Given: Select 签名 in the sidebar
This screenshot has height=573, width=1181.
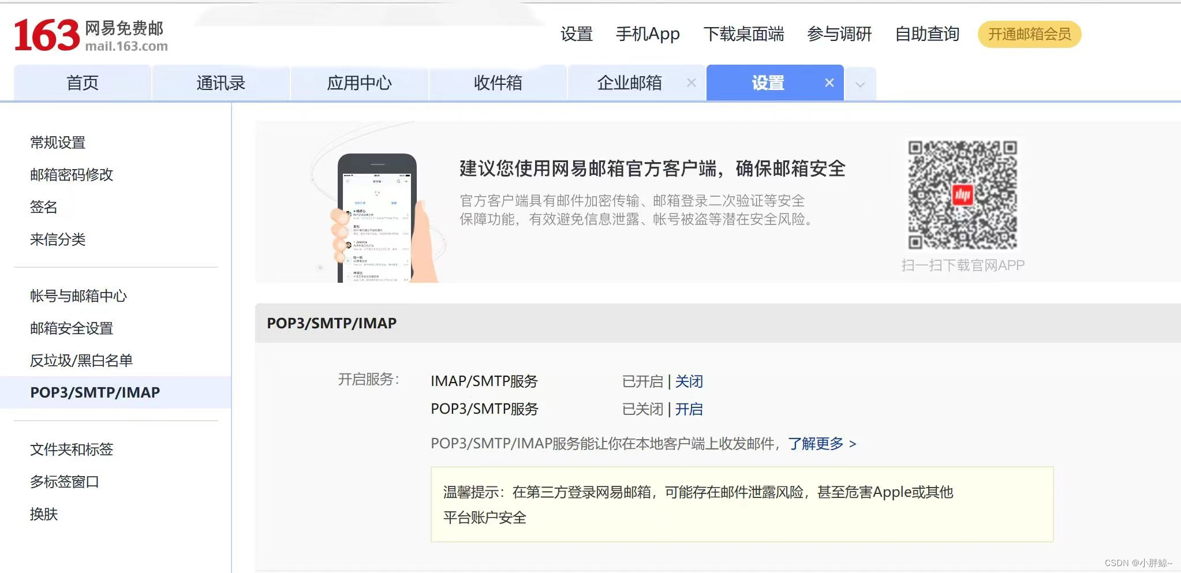Looking at the screenshot, I should [x=44, y=207].
